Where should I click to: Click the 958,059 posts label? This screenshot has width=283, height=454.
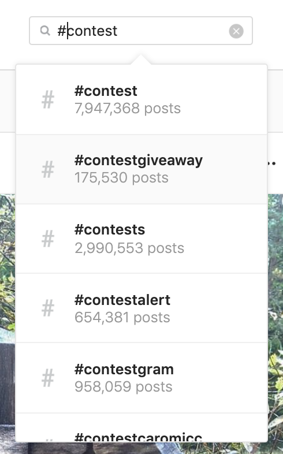(x=124, y=387)
